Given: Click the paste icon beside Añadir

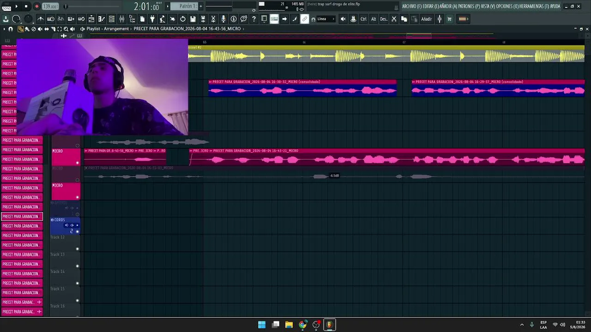Looking at the screenshot, I should (x=414, y=19).
